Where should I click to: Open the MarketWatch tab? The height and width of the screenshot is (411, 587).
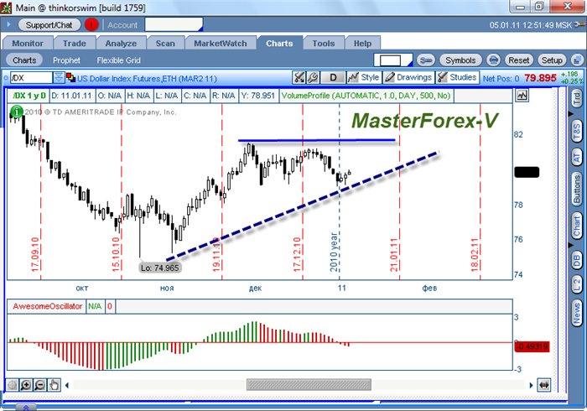220,44
